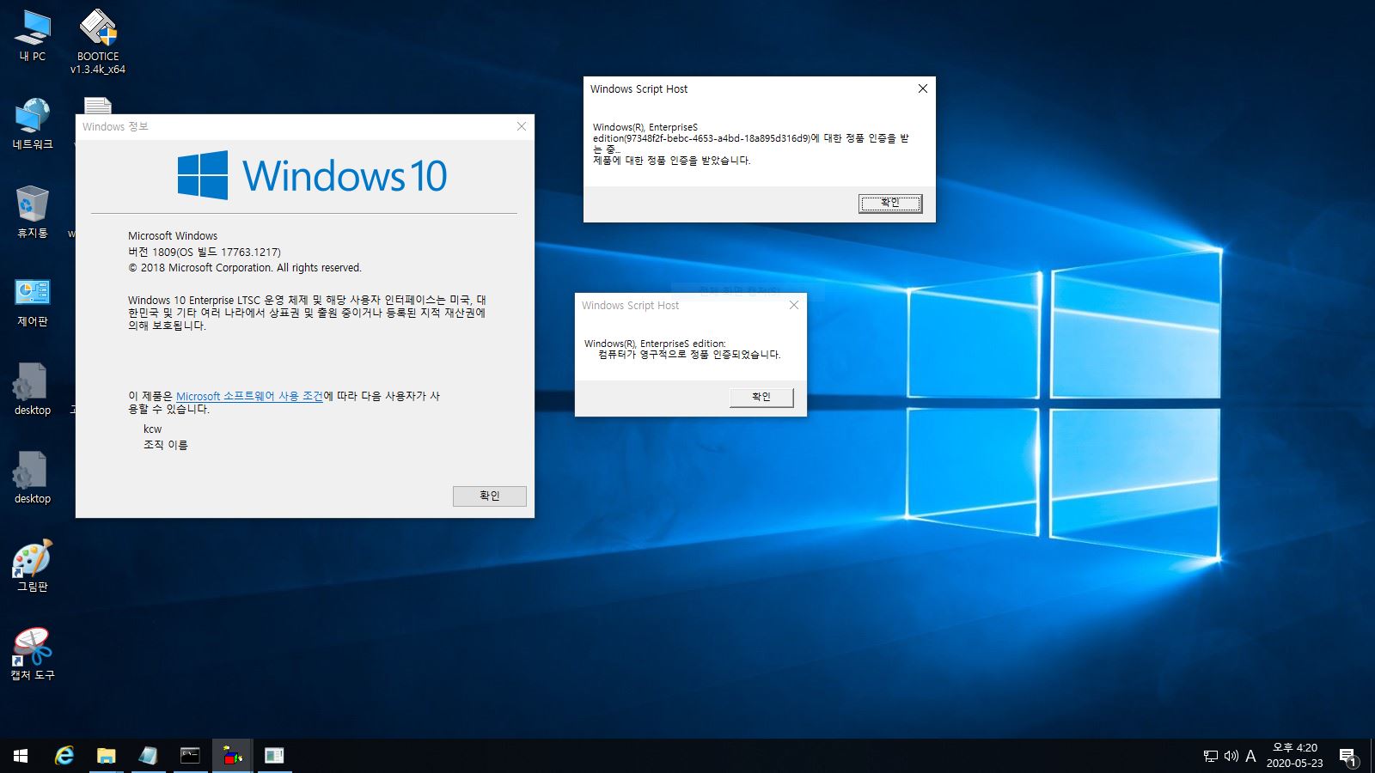The width and height of the screenshot is (1375, 773).
Task: Click 확인 in the Windows 정보 dialog
Action: (x=490, y=496)
